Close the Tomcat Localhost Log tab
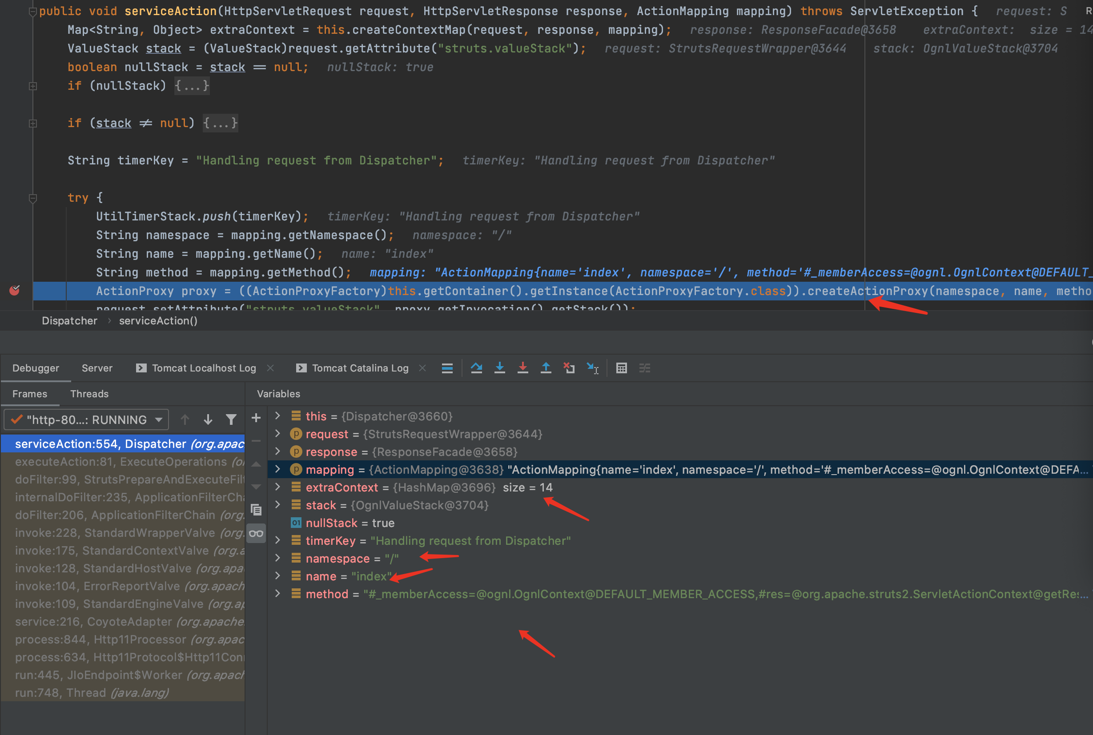Viewport: 1093px width, 735px height. (x=270, y=368)
